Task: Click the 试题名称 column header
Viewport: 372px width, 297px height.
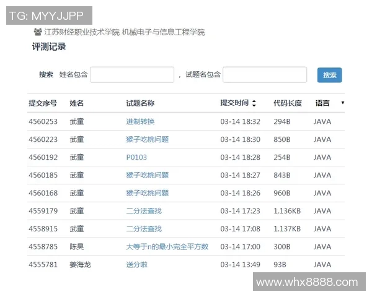Action: point(140,103)
